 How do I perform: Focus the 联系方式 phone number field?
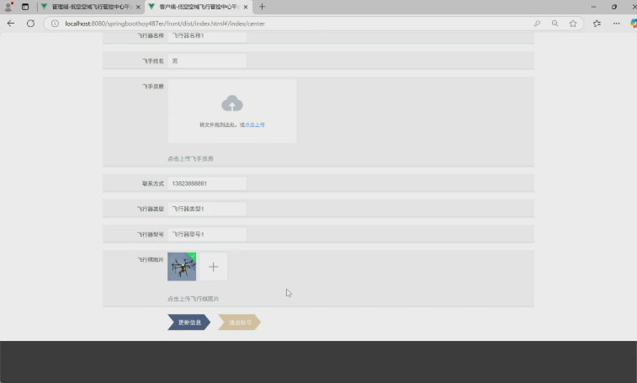tap(207, 184)
